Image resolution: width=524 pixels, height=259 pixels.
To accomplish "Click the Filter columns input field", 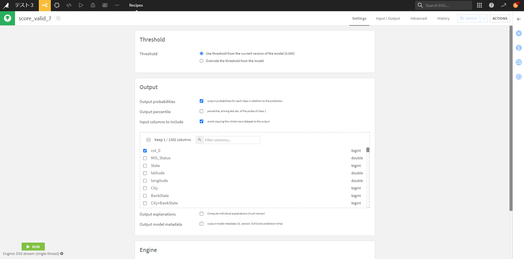I will (232, 140).
